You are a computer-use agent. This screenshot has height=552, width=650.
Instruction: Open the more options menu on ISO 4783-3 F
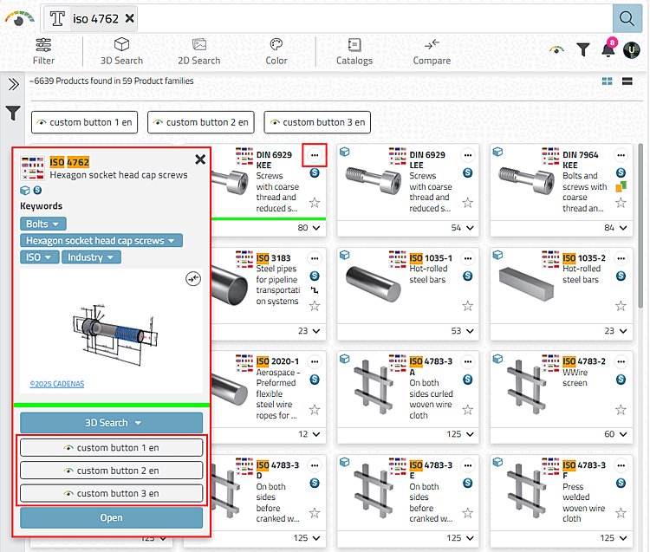click(x=621, y=466)
